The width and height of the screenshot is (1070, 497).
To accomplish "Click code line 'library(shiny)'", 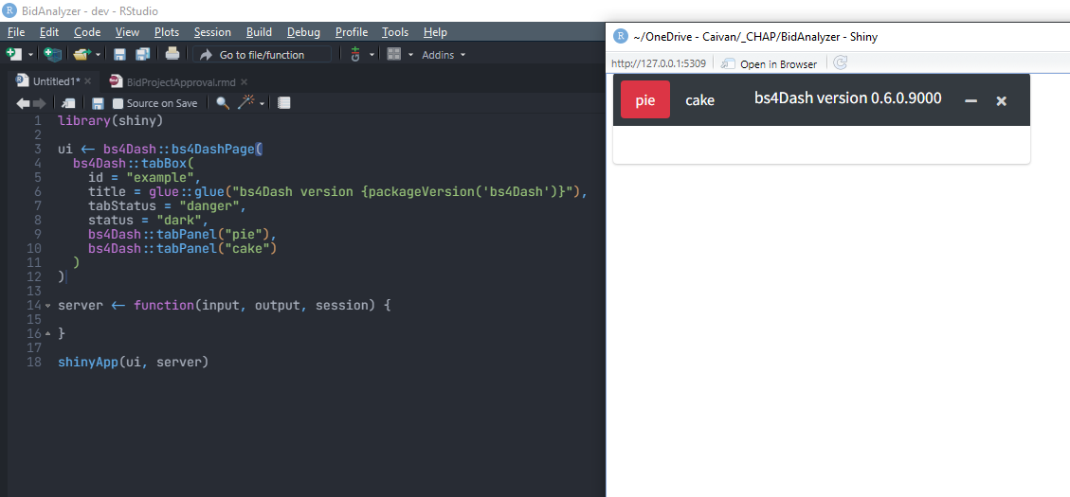I will pyautogui.click(x=111, y=120).
